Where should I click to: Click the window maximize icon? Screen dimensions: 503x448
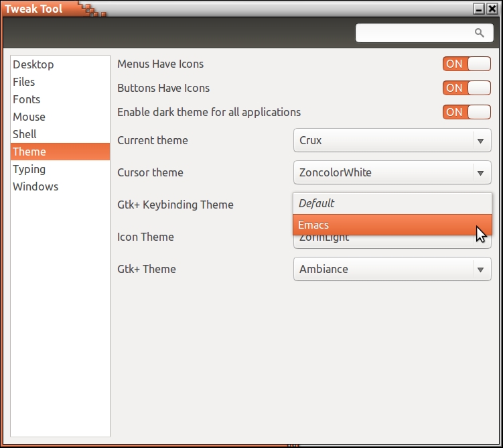click(478, 9)
